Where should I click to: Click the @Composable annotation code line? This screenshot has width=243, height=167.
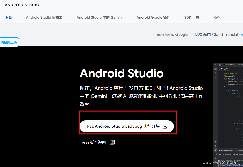[230, 76]
